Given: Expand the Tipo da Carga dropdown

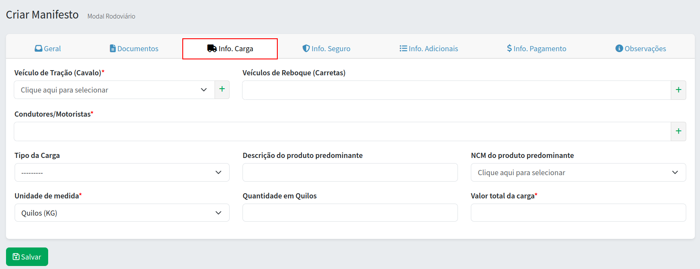Looking at the screenshot, I should 122,173.
